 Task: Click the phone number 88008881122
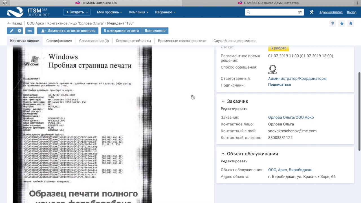(280, 138)
